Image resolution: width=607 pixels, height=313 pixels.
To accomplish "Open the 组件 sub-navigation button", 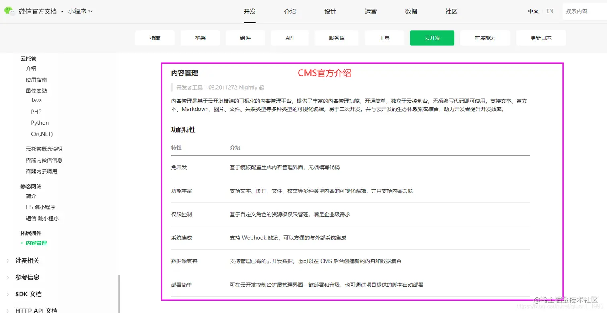I will (245, 38).
